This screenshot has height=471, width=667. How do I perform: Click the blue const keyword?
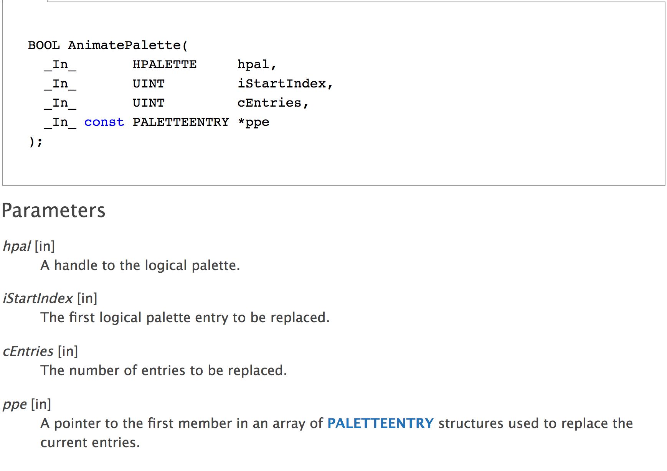click(x=104, y=122)
